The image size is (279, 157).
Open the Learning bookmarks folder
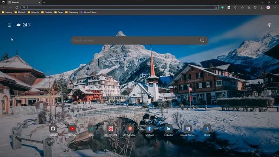point(7,12)
